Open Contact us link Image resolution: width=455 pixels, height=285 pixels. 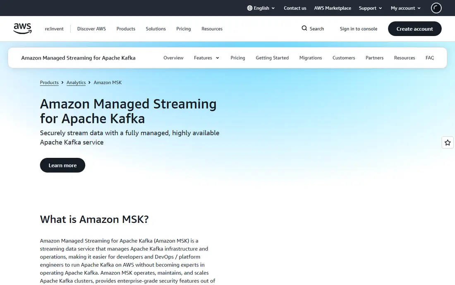295,8
